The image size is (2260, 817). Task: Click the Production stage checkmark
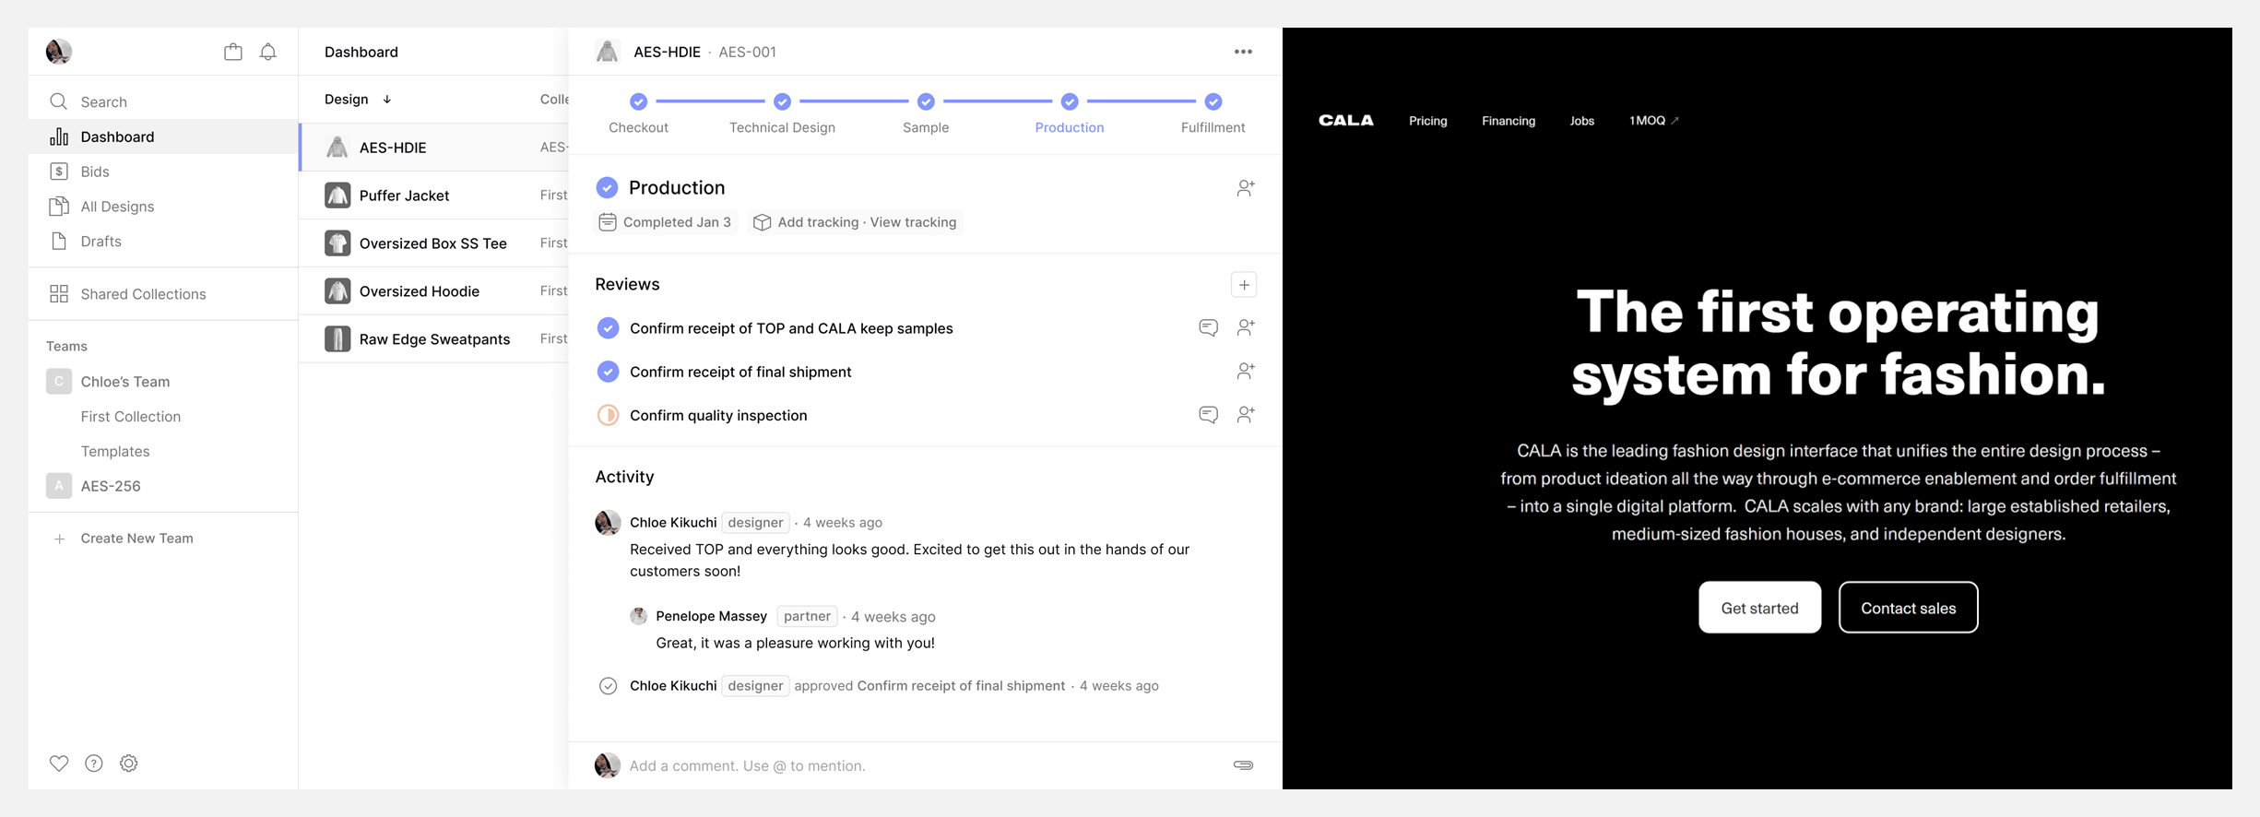click(x=1070, y=101)
